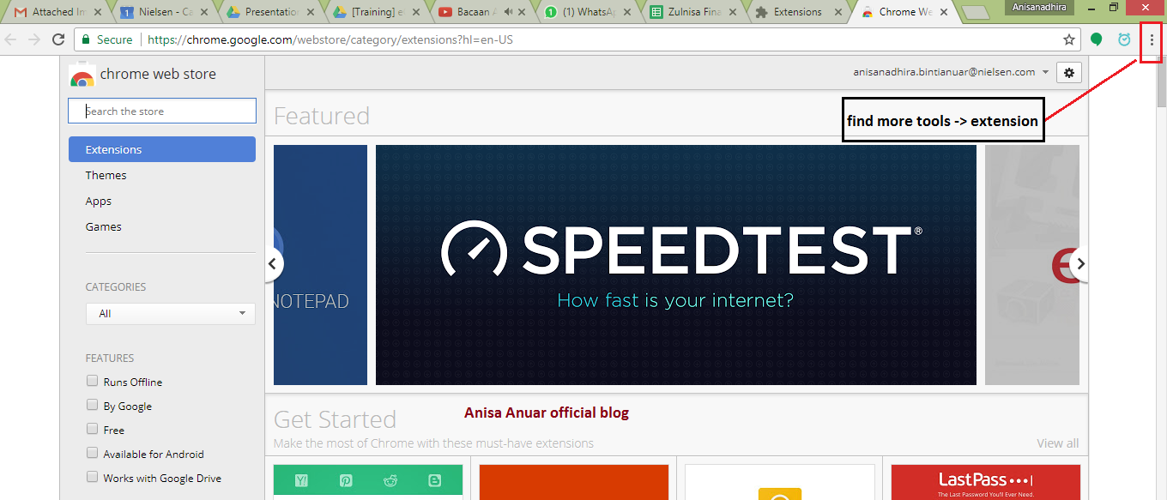Open the Categories All dropdown

coord(171,314)
